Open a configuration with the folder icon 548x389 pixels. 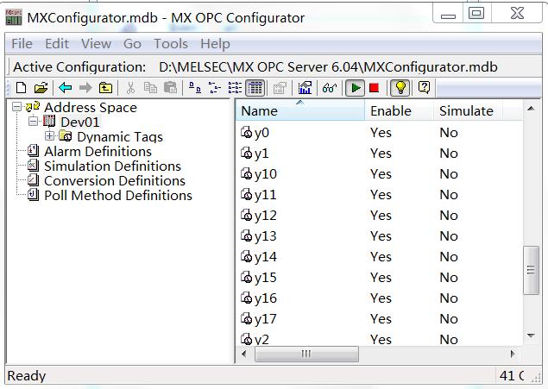click(41, 88)
